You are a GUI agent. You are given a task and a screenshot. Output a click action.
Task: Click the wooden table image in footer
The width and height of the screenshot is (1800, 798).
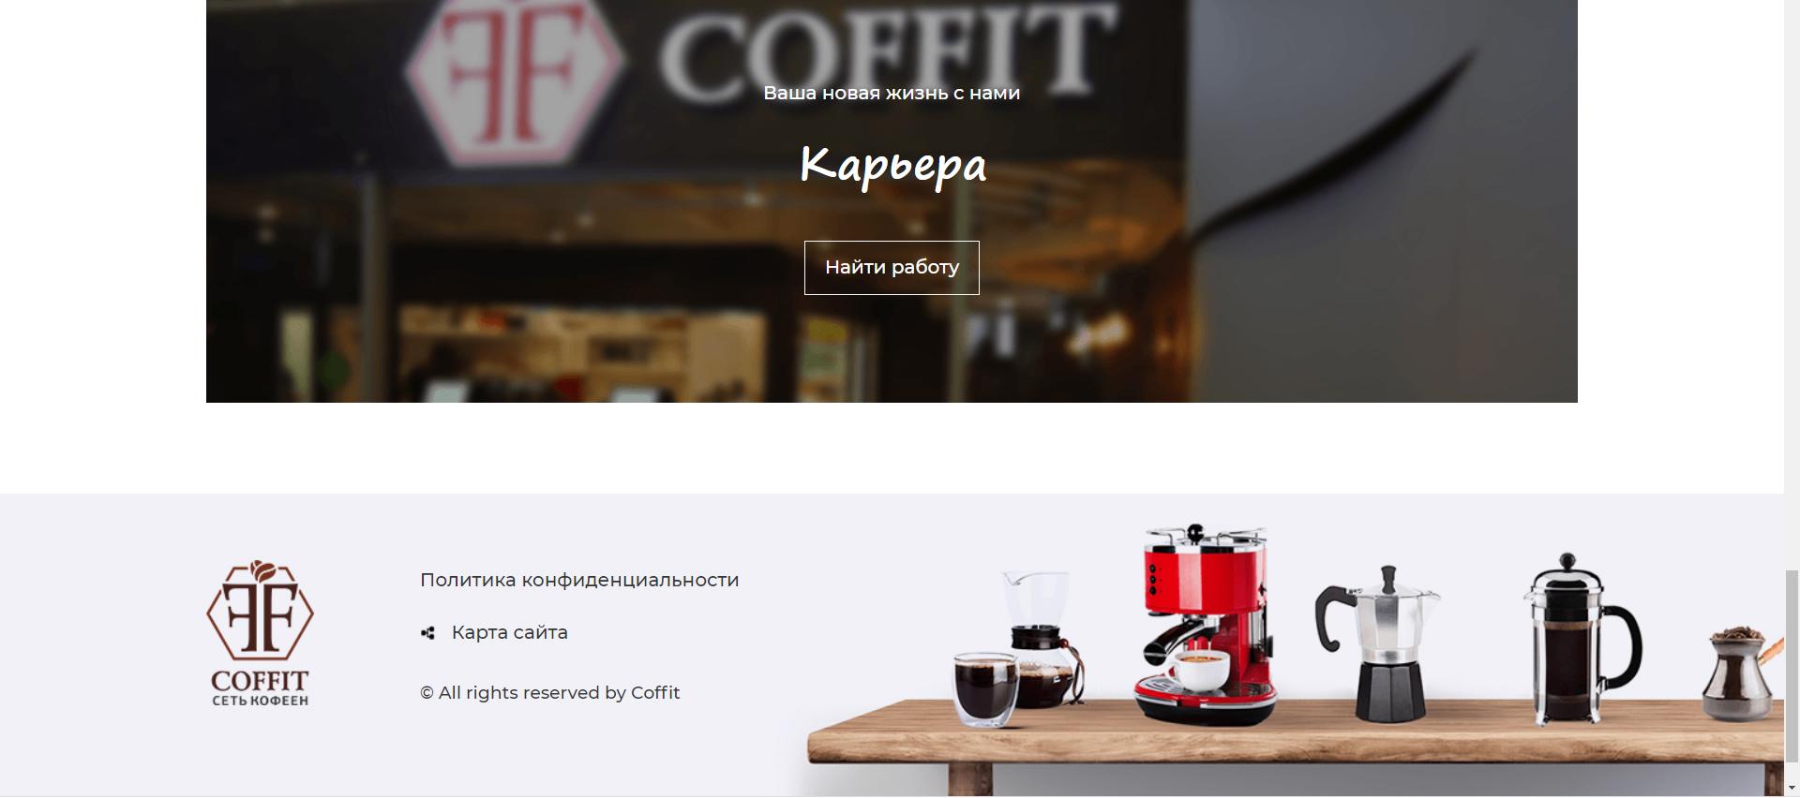tap(1296, 746)
